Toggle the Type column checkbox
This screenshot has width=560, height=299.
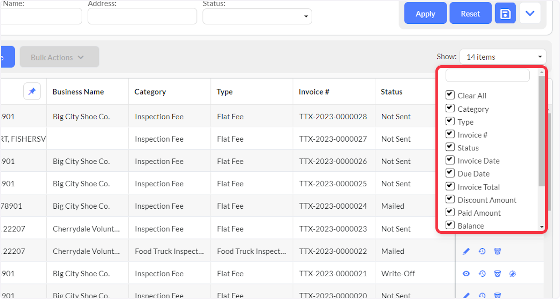coord(450,122)
